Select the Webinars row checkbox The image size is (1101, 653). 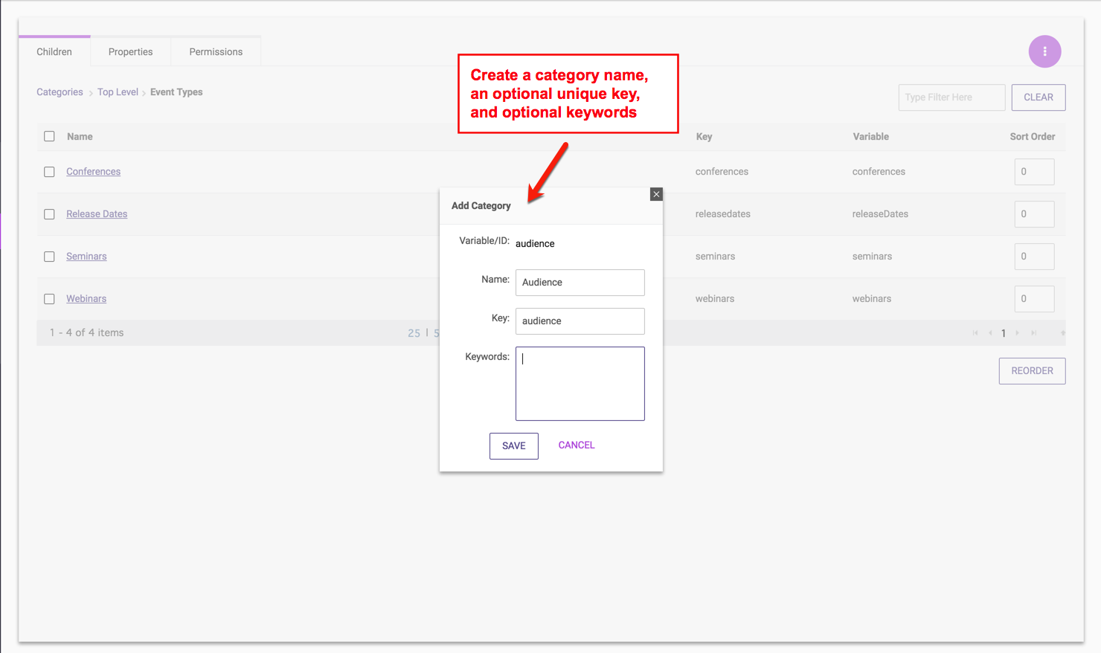[49, 299]
